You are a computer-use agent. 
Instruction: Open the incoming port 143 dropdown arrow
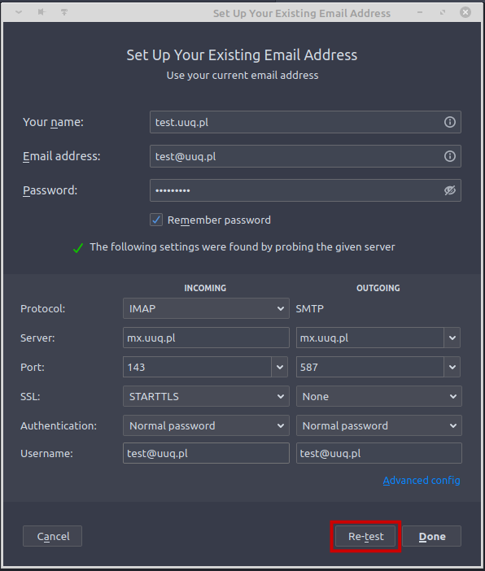tap(279, 367)
